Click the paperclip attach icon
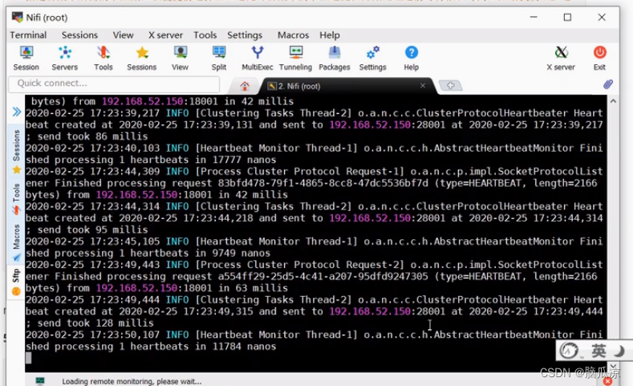The width and height of the screenshot is (633, 386). pos(608,84)
